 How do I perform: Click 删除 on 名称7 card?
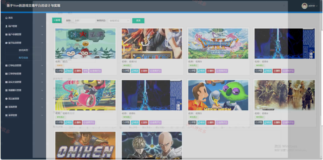(78, 123)
